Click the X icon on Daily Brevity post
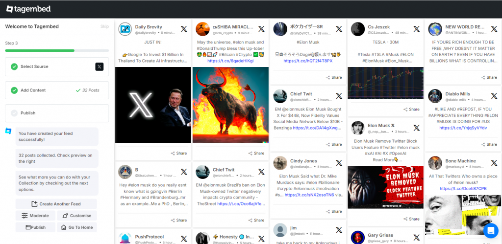Image resolution: width=502 pixels, height=244 pixels. (x=184, y=29)
